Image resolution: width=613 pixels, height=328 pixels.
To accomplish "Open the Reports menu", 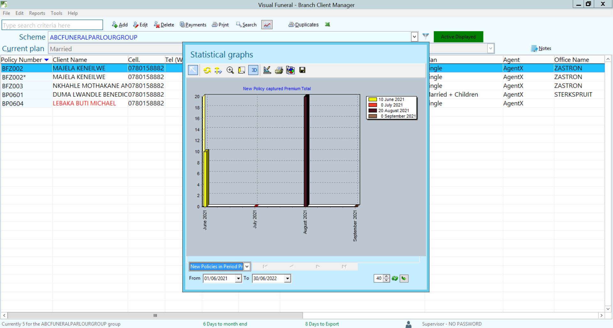I will click(x=37, y=13).
